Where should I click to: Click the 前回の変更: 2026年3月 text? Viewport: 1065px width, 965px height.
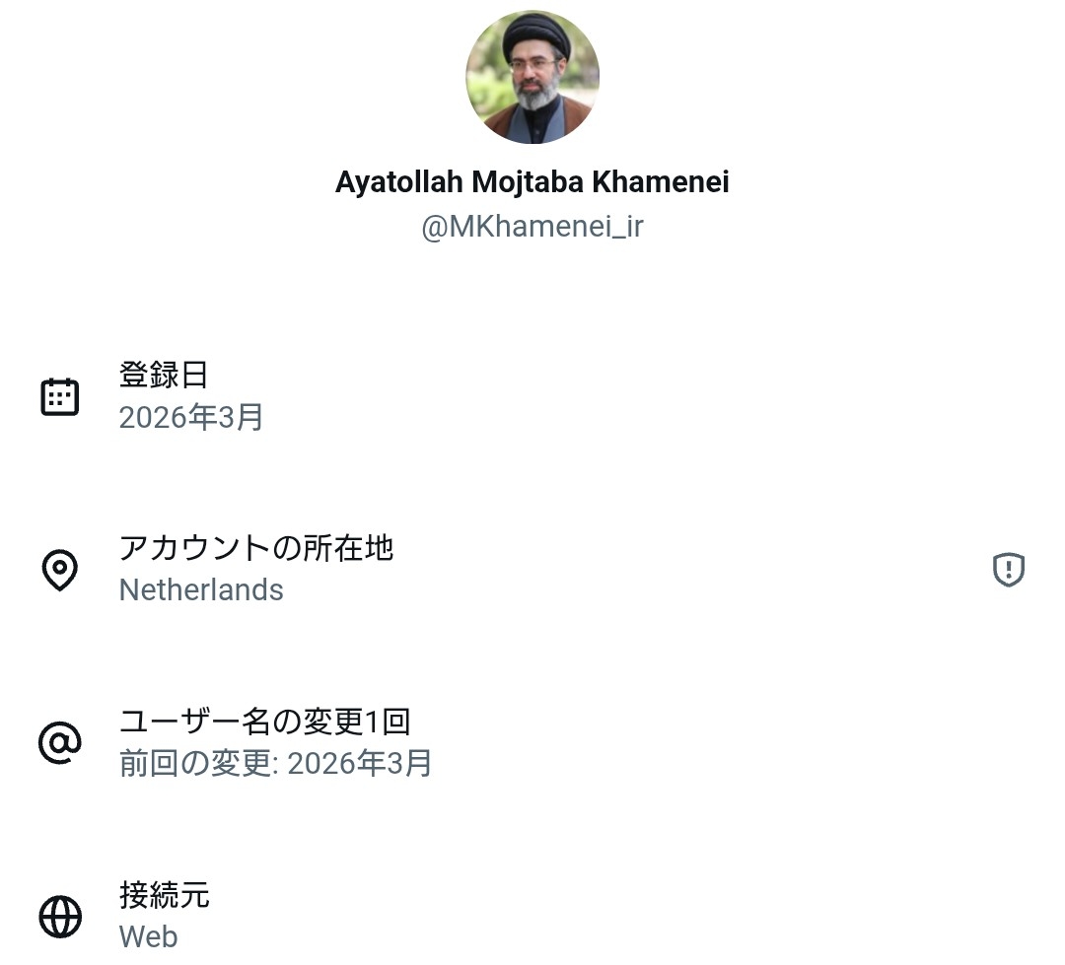point(276,764)
